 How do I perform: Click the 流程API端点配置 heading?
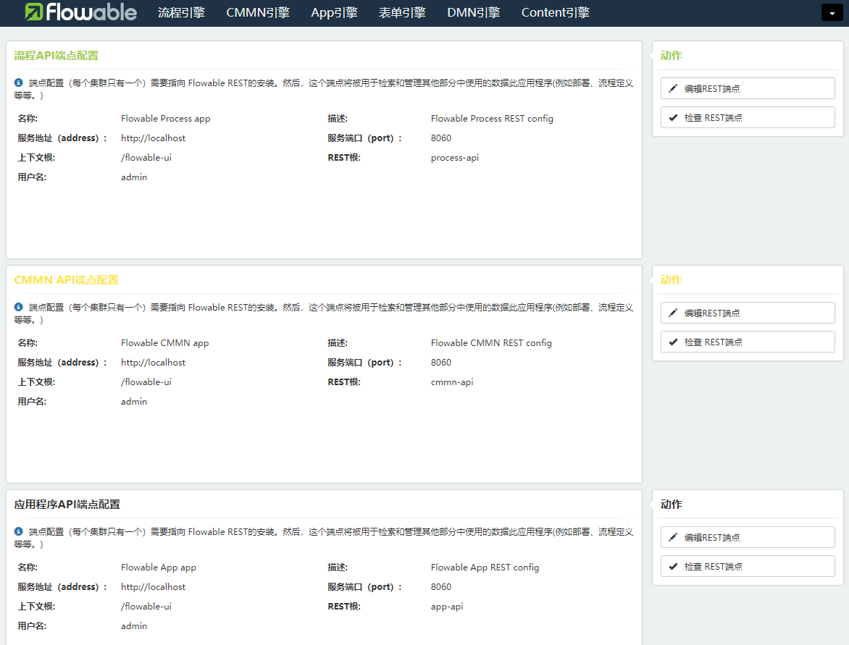click(57, 56)
